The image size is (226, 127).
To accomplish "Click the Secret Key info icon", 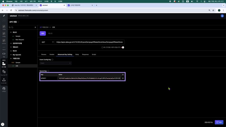I will (48, 71).
